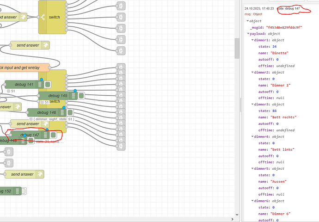Collapse the dimmer5 object entry
This screenshot has height=222, width=319.
coord(252,168)
